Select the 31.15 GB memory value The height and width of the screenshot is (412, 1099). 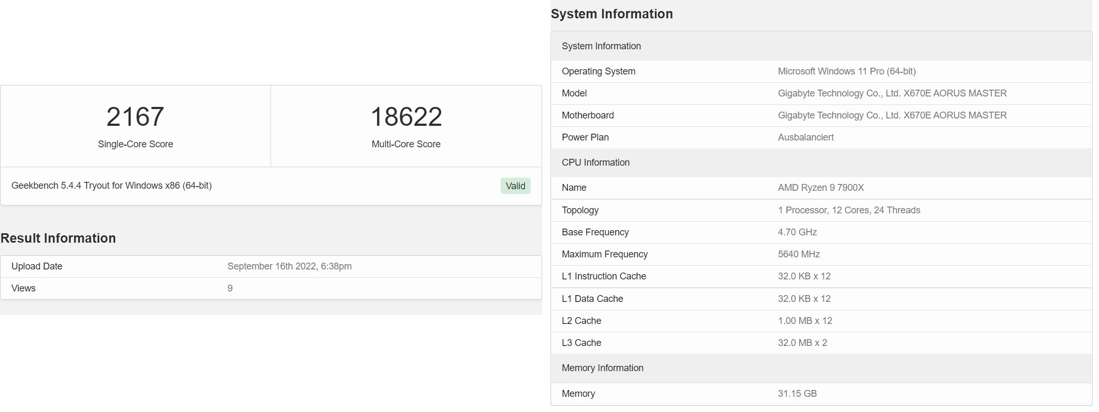click(x=797, y=394)
